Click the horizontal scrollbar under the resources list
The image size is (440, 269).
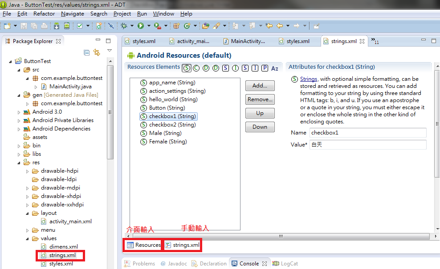281,237
